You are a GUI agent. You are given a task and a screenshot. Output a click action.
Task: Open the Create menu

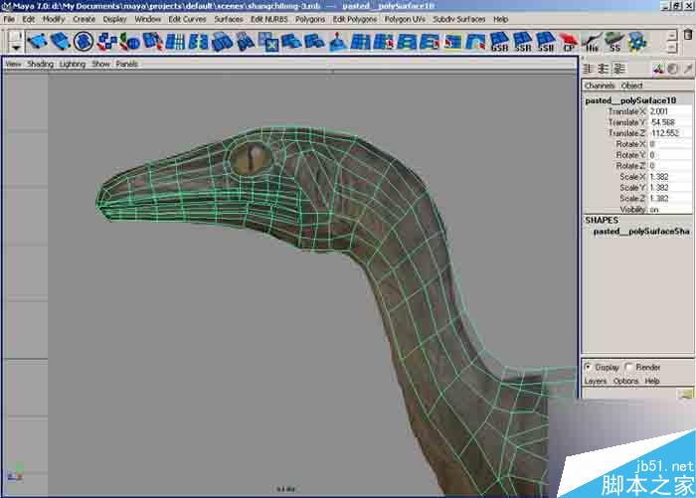pyautogui.click(x=84, y=19)
